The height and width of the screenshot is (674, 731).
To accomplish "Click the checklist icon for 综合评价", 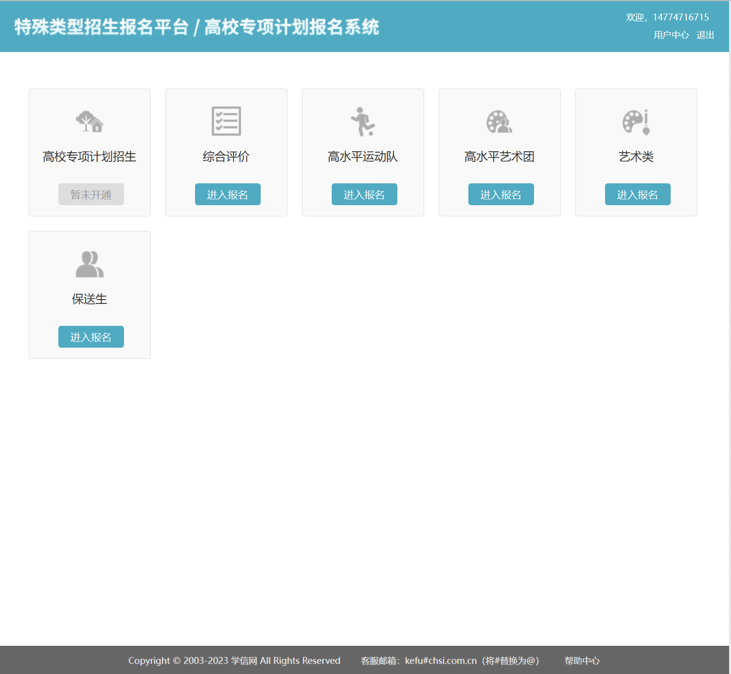I will [x=226, y=121].
